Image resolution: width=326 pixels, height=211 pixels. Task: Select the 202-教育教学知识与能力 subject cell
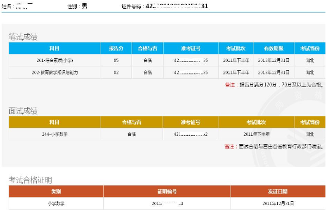pos(55,72)
